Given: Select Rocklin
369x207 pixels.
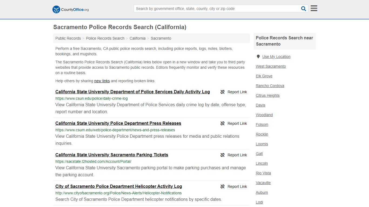Looking at the screenshot, I should pos(262,134).
